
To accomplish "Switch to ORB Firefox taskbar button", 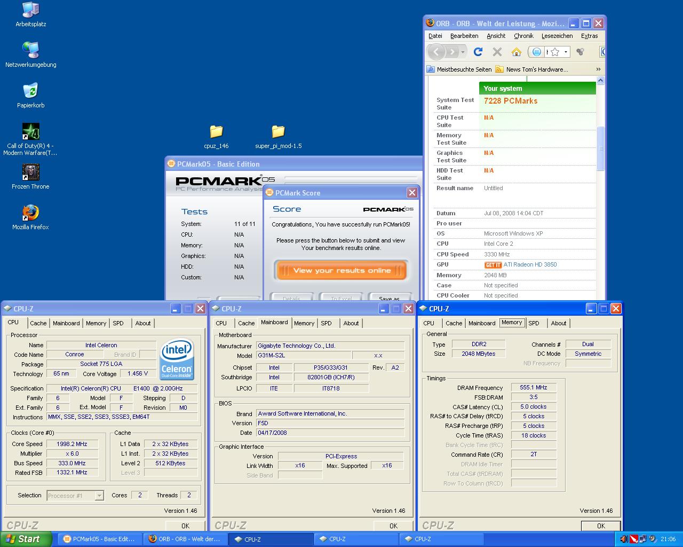I will pyautogui.click(x=185, y=539).
